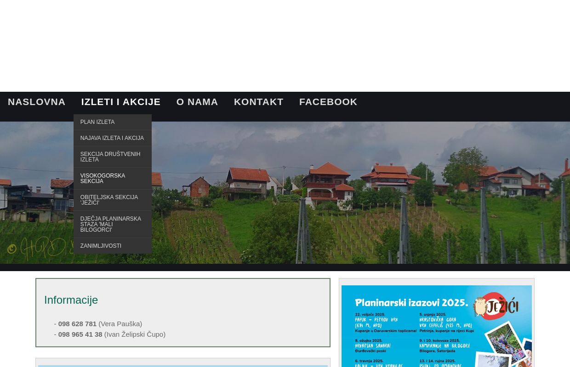Screen dimensions: 570x367
Task: Open OBITELJSKA SEKCIJA 'JEŽIĆI' submenu item
Action: pos(109,200)
